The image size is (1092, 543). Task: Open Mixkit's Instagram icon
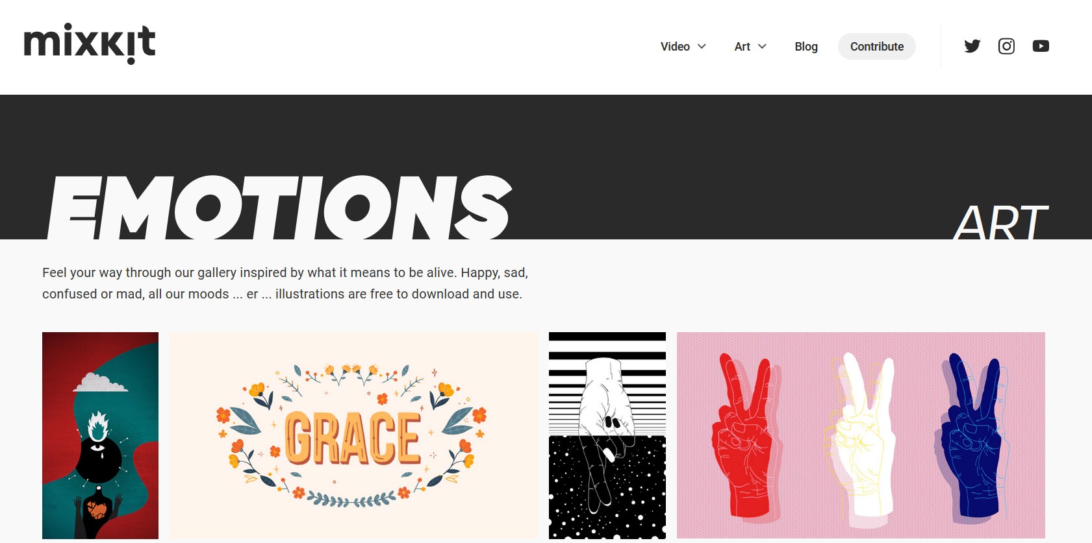[x=1006, y=46]
